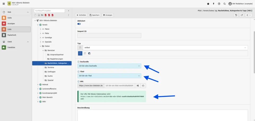Open the help question mark icon
The width and height of the screenshot is (255, 121).
[x=219, y=4]
